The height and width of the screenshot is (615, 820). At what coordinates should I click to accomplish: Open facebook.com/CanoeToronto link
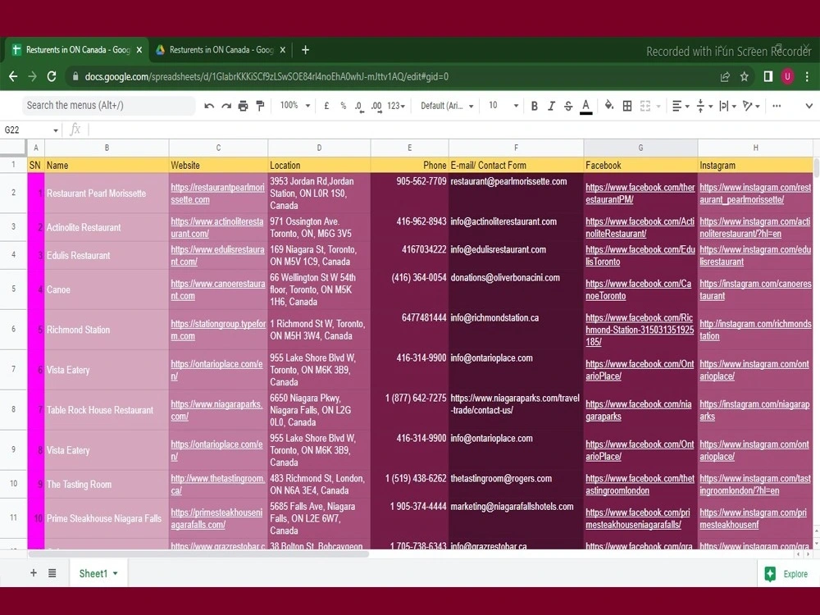[638, 289]
